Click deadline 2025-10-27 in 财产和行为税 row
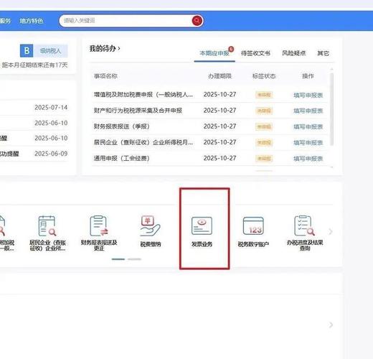Screen dimensions: 373x359 219,111
